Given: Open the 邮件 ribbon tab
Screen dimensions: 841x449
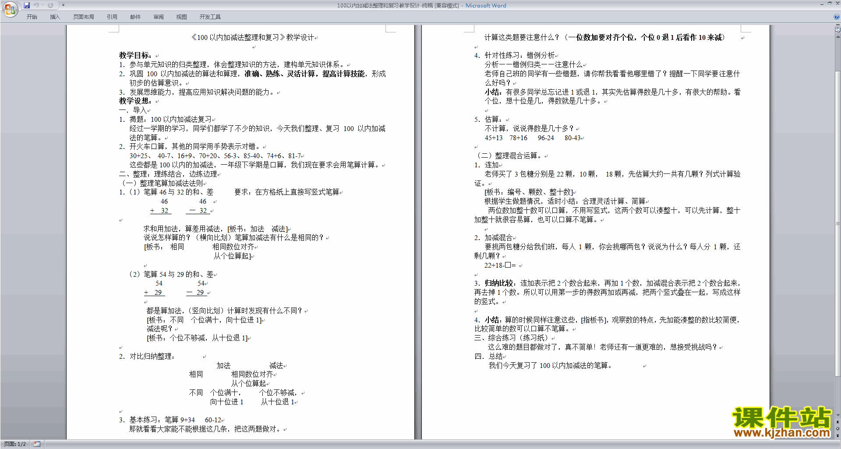Looking at the screenshot, I should 135,17.
